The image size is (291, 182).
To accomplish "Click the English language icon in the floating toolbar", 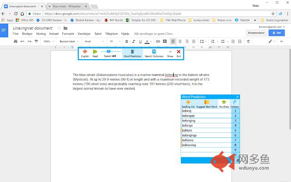I will (85, 51).
